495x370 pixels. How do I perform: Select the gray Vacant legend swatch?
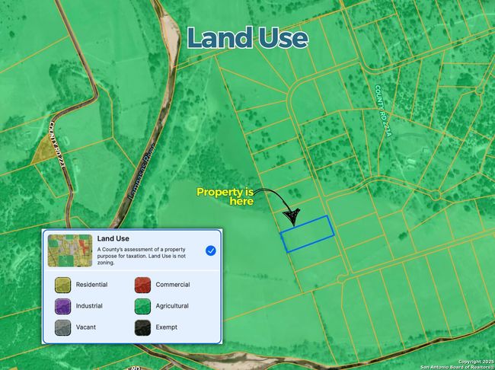62,327
